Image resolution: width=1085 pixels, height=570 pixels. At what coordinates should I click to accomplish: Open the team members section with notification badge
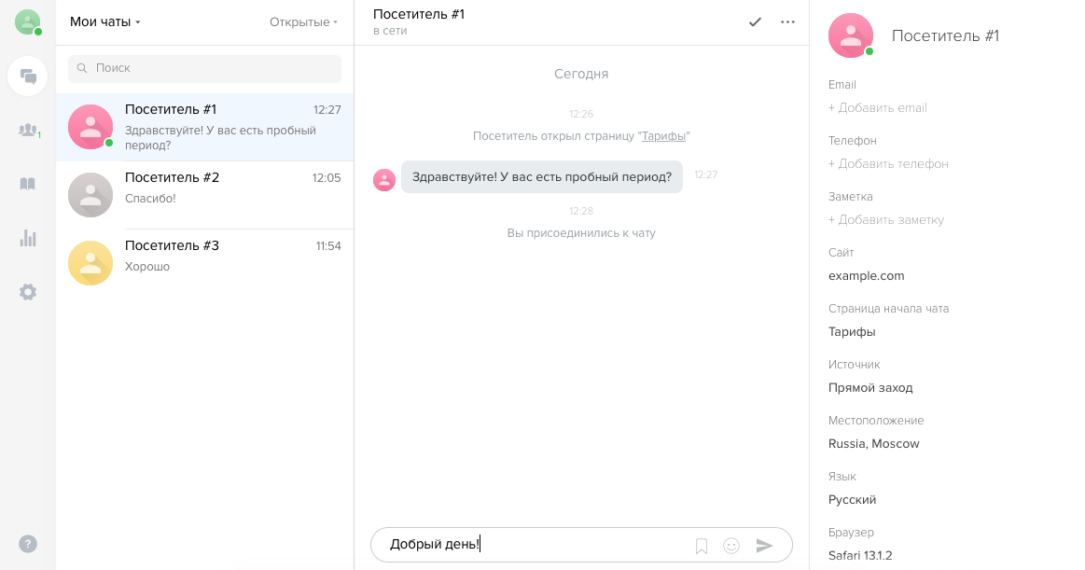[28, 131]
